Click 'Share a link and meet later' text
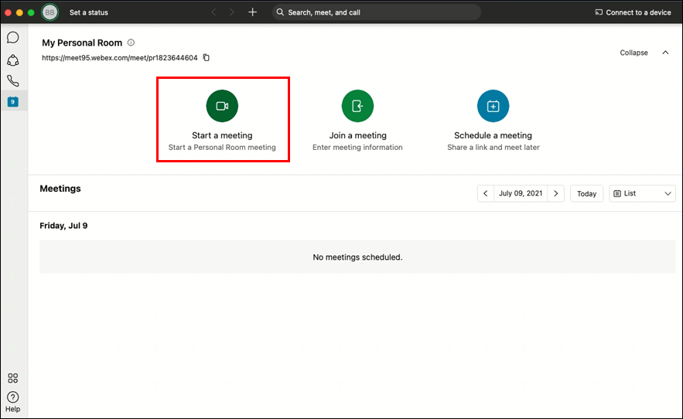 tap(493, 147)
